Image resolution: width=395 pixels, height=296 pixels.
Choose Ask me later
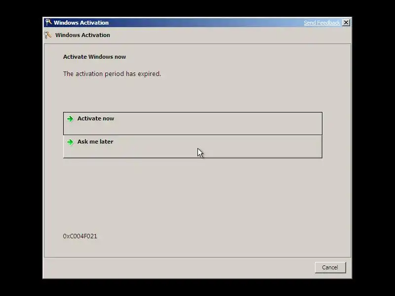pos(193,147)
